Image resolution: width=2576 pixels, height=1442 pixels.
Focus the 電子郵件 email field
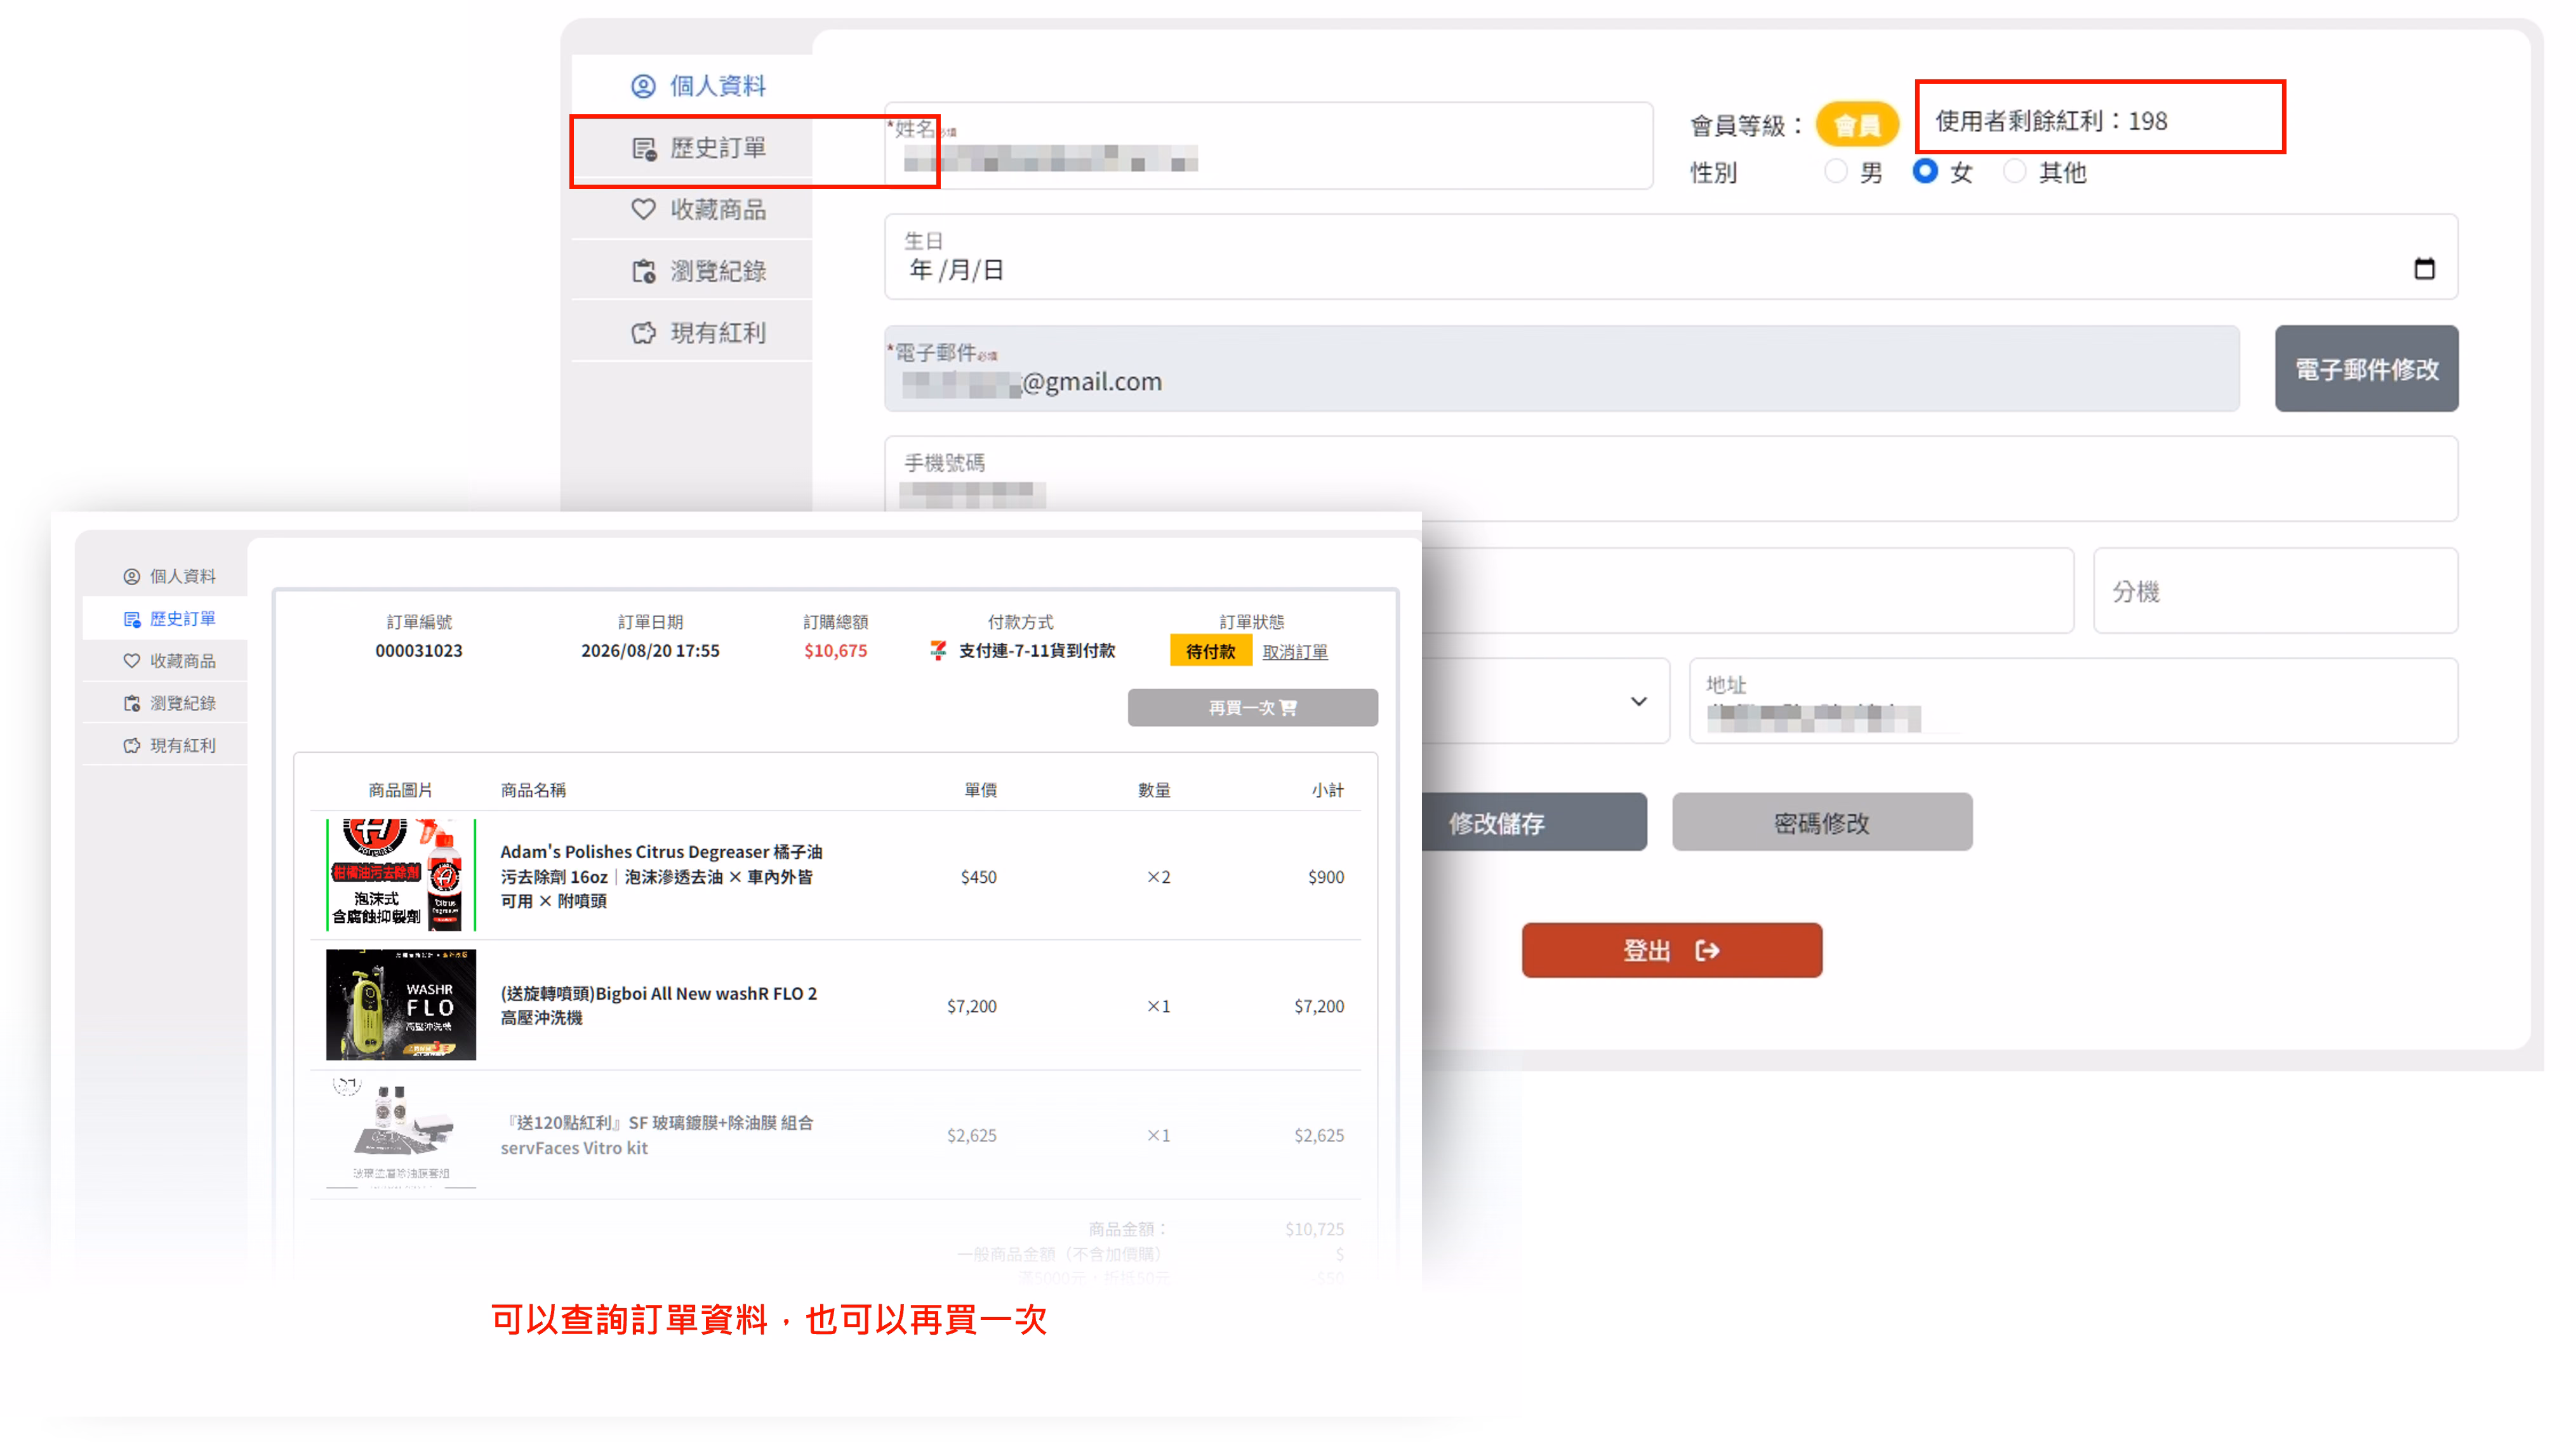[1561, 369]
